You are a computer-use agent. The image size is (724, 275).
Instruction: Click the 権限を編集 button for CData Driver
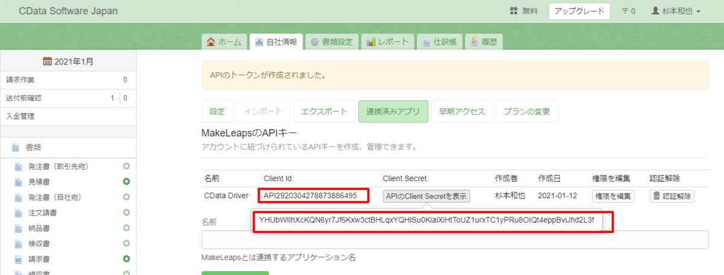[x=613, y=196]
